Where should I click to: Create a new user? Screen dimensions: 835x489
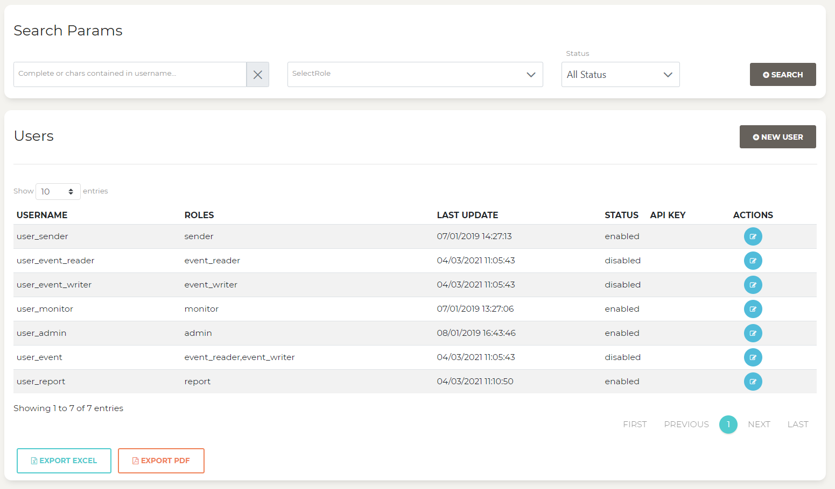(x=777, y=137)
